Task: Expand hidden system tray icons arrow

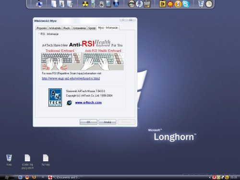Action: pyautogui.click(x=210, y=177)
